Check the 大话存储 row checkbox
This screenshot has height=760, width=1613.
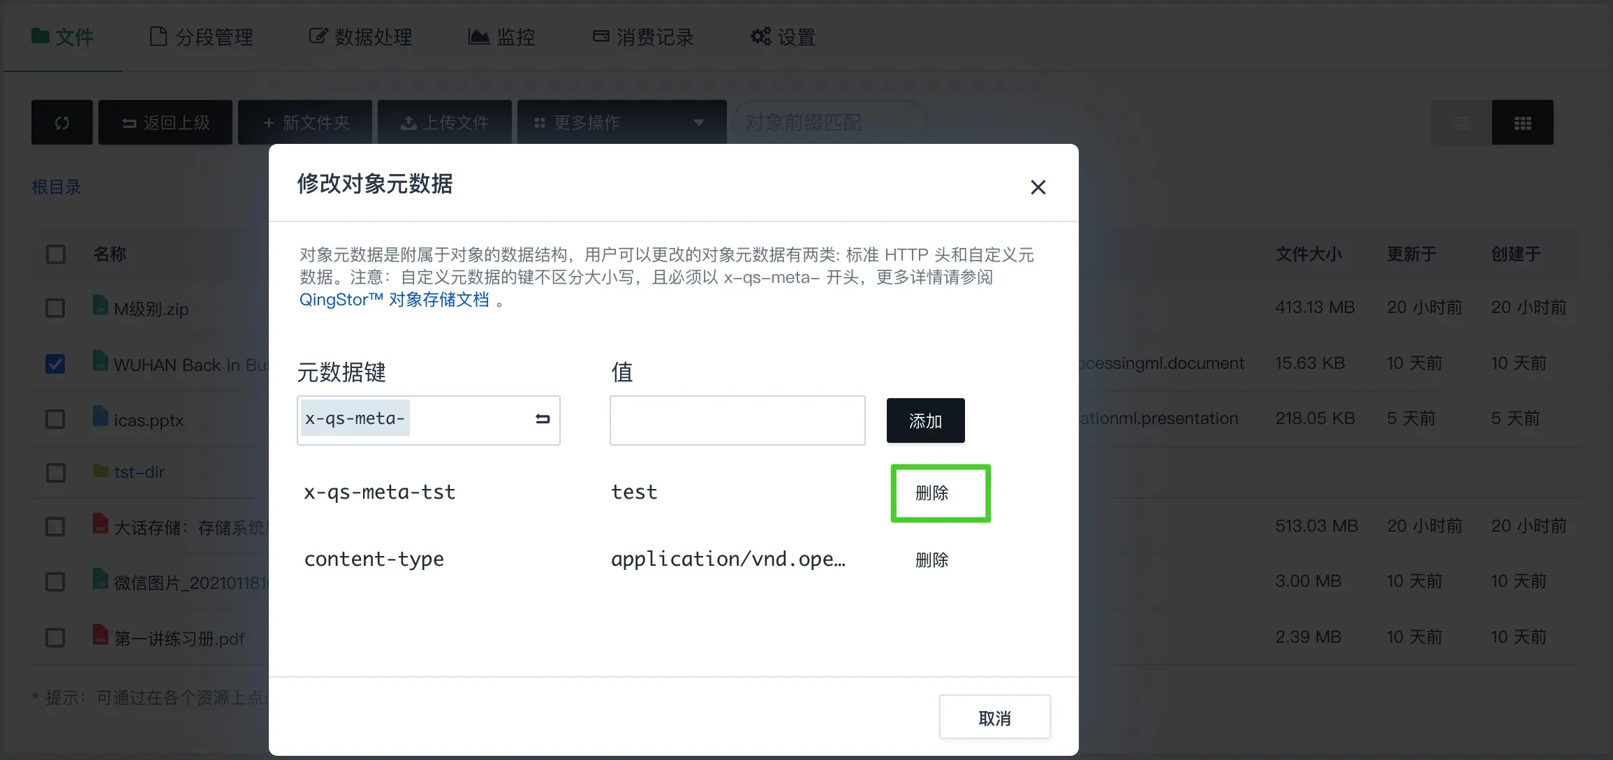click(x=55, y=527)
